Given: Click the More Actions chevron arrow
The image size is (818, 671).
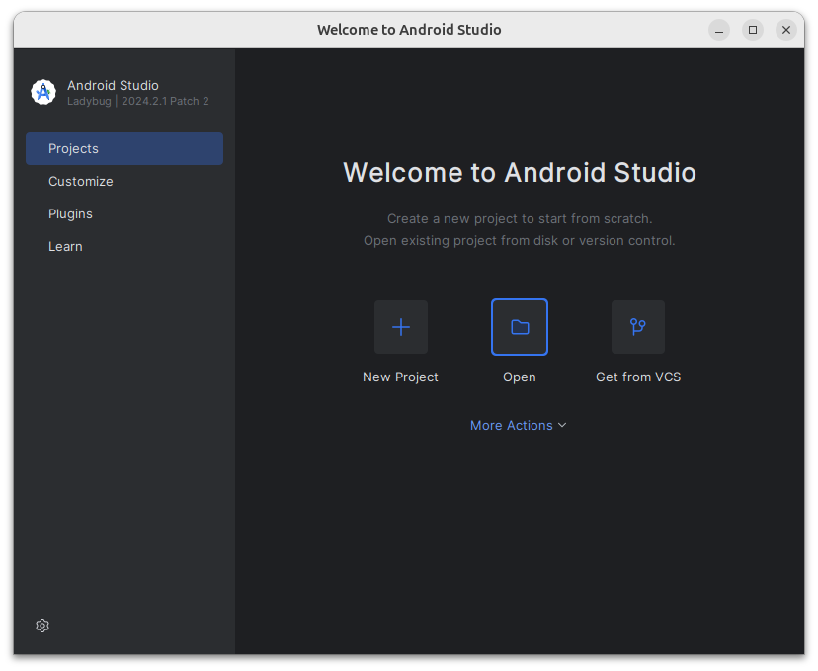Looking at the screenshot, I should pyautogui.click(x=562, y=425).
